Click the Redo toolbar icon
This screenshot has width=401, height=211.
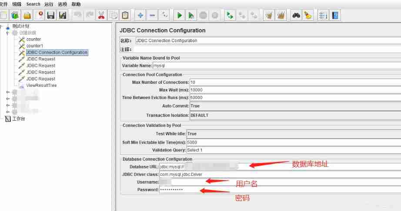(x=90, y=15)
